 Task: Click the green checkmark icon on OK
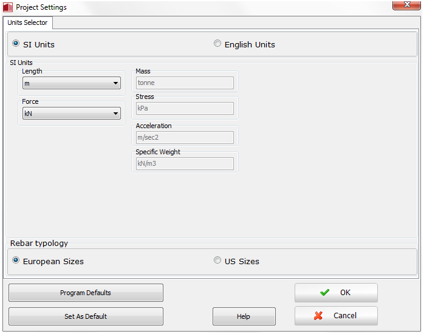(x=325, y=293)
